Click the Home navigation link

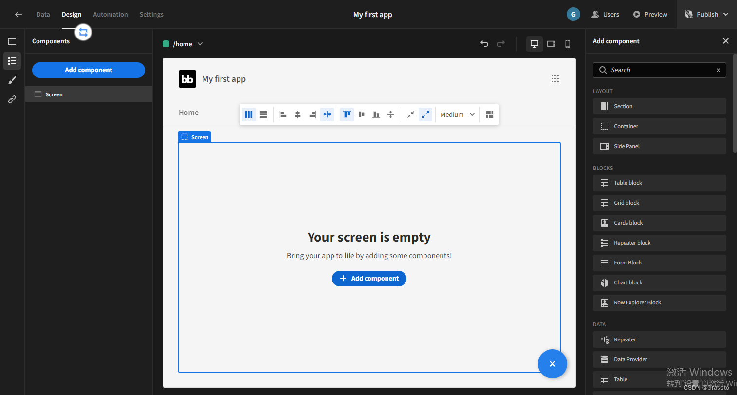coord(188,113)
